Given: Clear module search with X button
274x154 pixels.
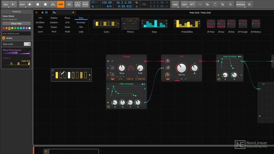Looking at the screenshot, I should [x=73, y=12].
